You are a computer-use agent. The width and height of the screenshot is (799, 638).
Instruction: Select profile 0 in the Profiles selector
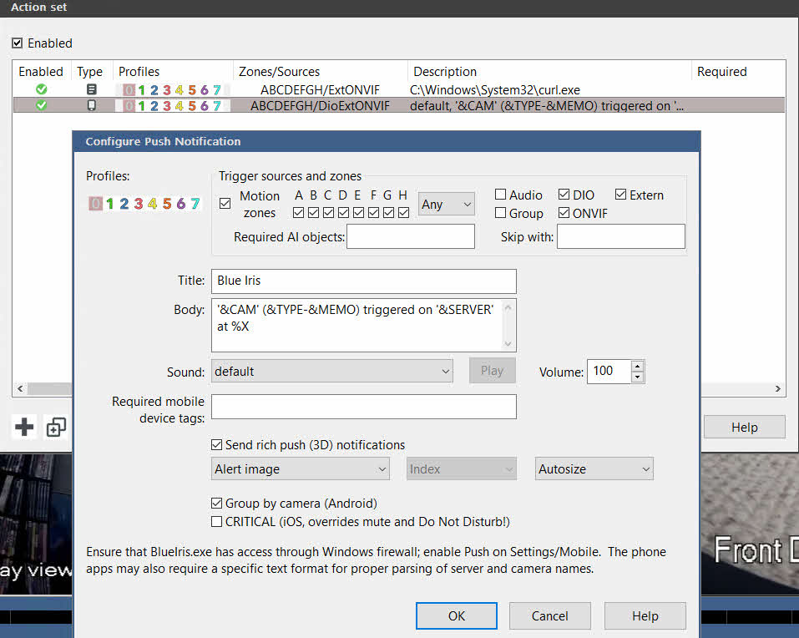coord(95,204)
